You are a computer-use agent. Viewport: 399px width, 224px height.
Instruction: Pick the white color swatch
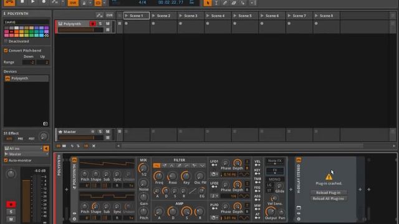tap(17, 28)
